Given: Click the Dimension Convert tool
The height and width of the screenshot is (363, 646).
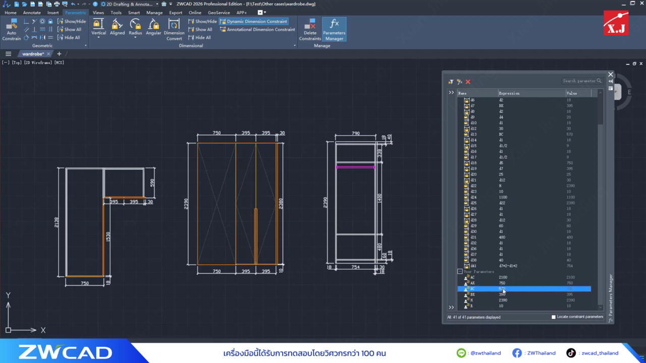Looking at the screenshot, I should coord(174,29).
